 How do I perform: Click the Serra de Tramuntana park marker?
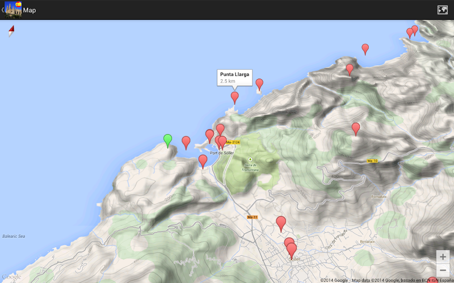250,159
